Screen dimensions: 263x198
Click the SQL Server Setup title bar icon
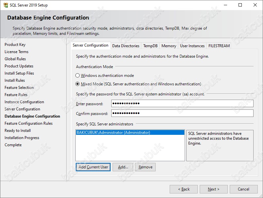6,5
